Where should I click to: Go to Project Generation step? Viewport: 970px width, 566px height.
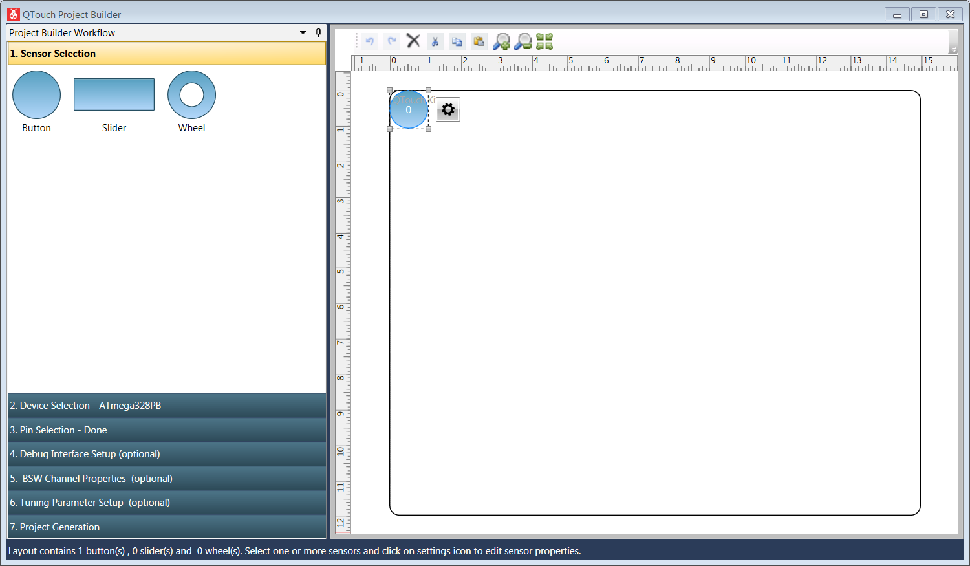166,527
